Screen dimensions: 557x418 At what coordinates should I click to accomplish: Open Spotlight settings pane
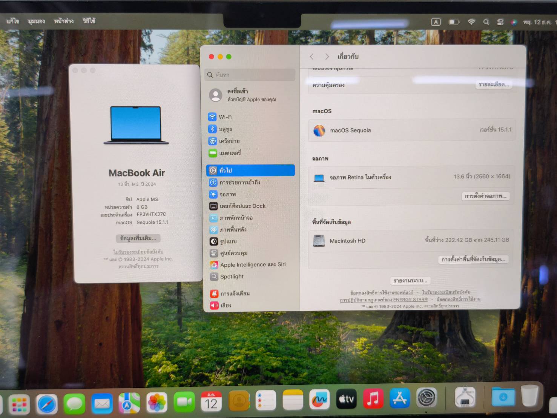pos(232,277)
